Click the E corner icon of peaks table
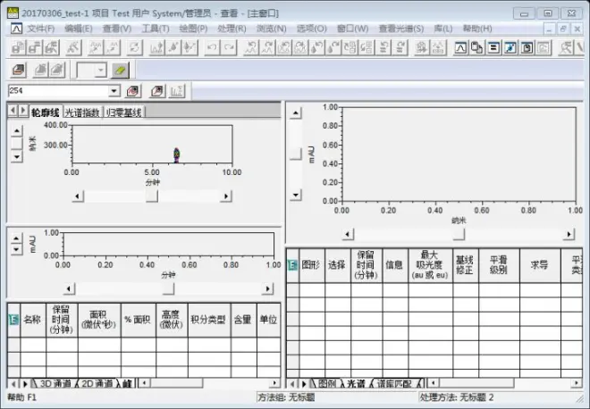This screenshot has width=590, height=409. tap(13, 320)
